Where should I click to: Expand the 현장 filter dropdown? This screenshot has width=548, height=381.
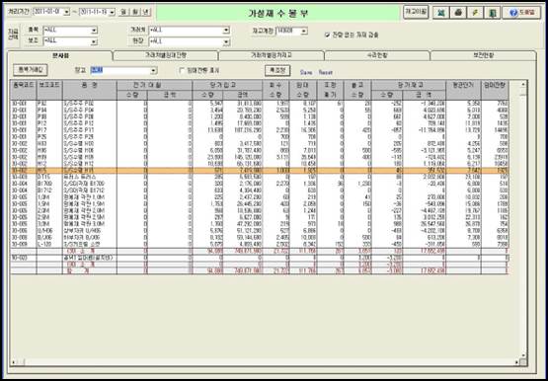[x=226, y=41]
